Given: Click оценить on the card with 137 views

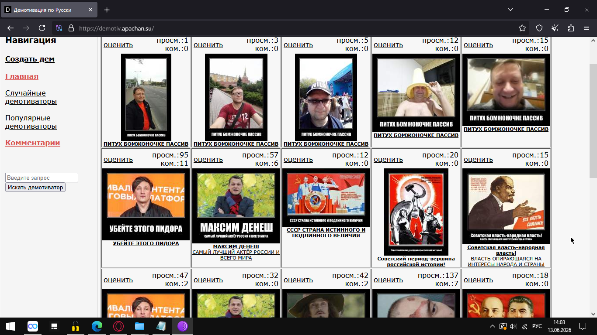Looking at the screenshot, I should (x=388, y=280).
